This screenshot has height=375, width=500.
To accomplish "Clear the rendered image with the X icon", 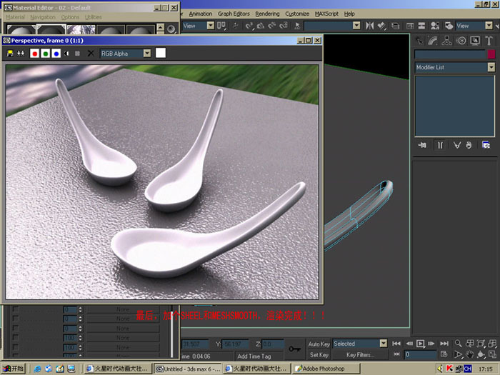I will coord(91,54).
